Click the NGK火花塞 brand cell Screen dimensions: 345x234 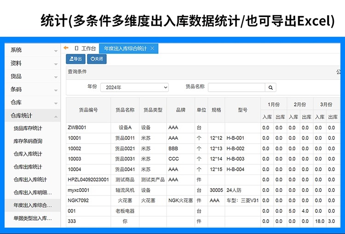pyautogui.click(x=181, y=201)
